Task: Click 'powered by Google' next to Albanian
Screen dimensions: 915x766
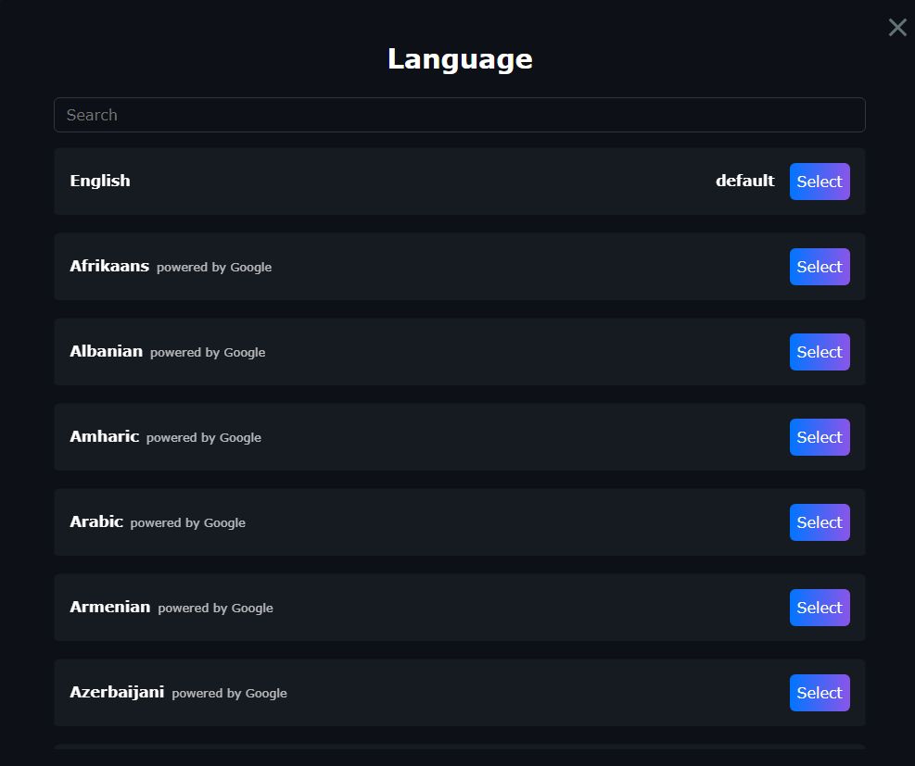Action: [x=208, y=352]
